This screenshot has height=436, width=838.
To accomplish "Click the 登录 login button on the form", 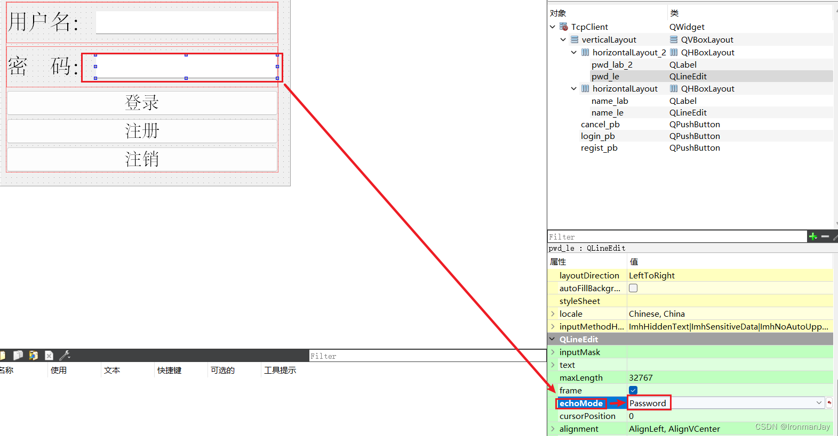I will point(142,103).
